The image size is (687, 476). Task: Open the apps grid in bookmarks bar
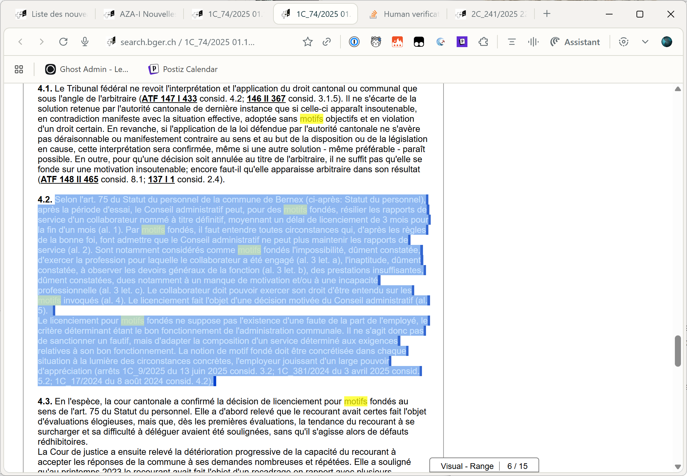pos(19,69)
